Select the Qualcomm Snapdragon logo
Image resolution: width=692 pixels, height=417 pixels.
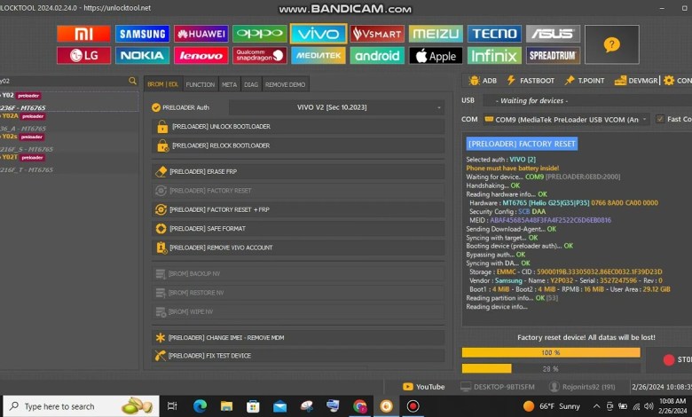259,56
